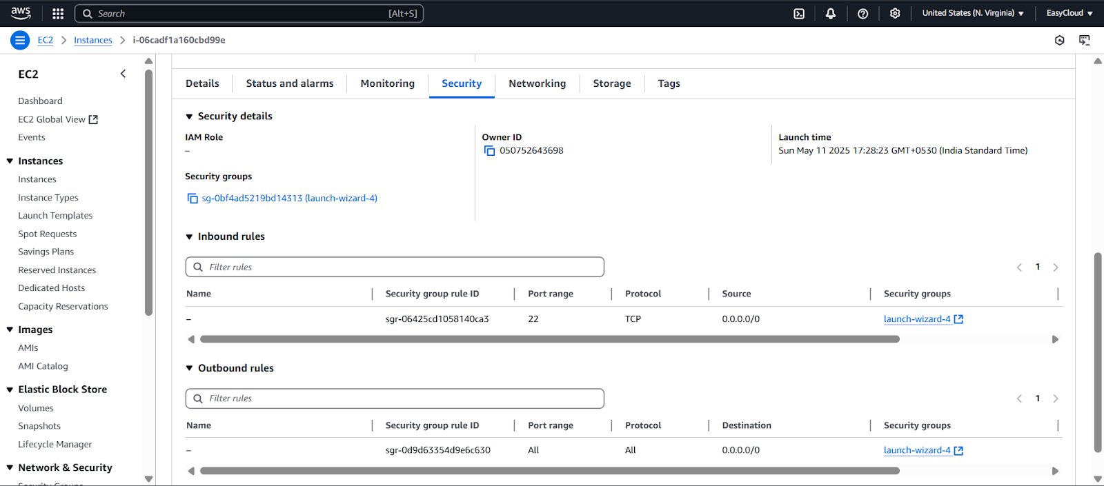The width and height of the screenshot is (1104, 486).
Task: Collapse the Network & Security group in the sidebar
Action: click(x=10, y=467)
